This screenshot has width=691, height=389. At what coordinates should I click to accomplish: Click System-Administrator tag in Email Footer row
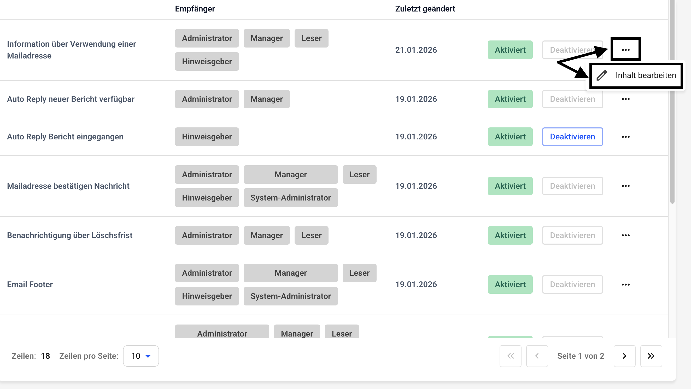tap(290, 296)
